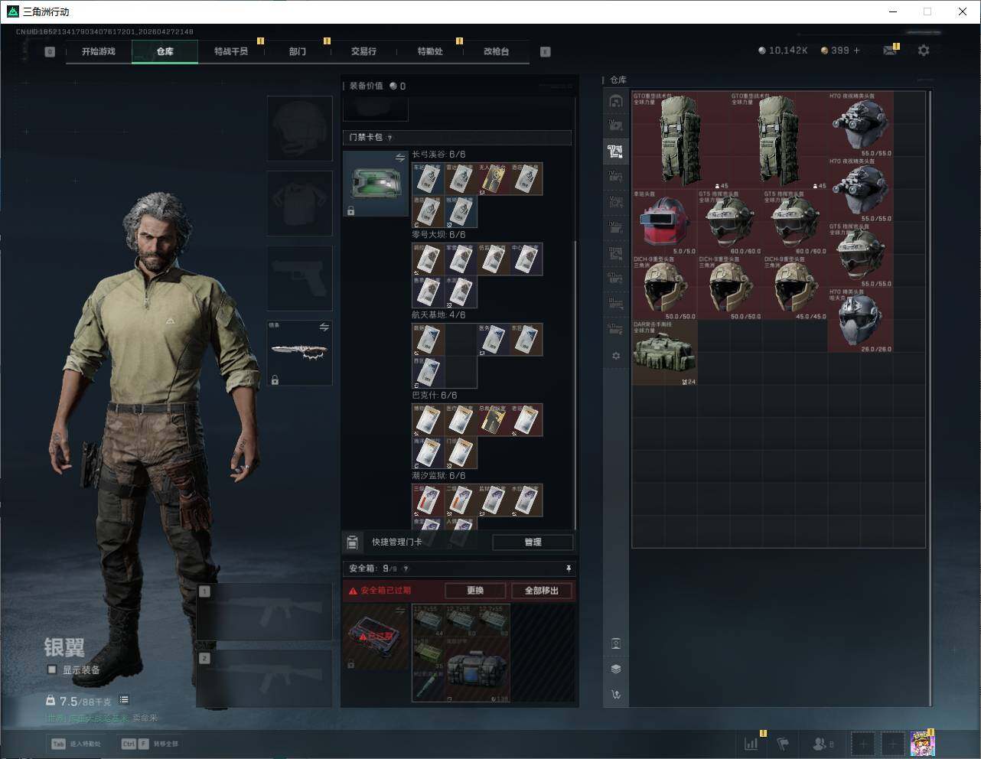Select the H70 elite helmet with 26.0/26.0
The image size is (981, 759).
point(860,321)
